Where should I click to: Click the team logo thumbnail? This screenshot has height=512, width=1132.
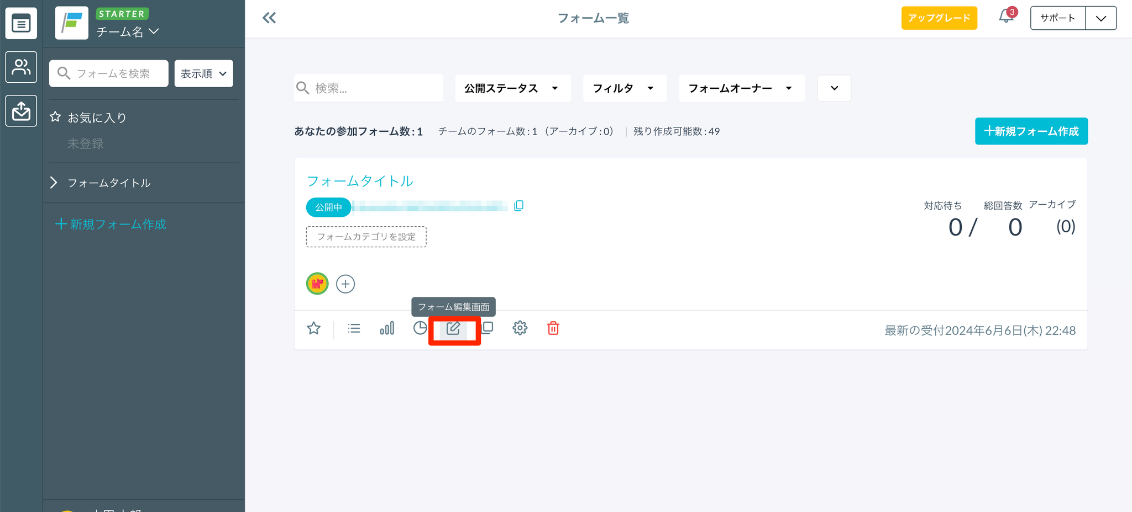[72, 23]
